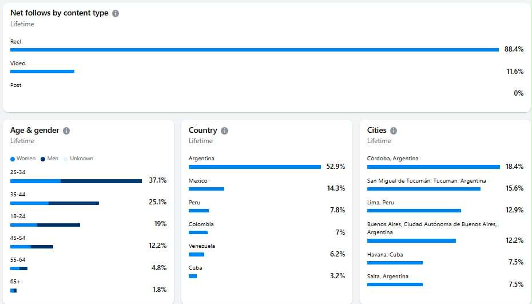Click the info icon next to Country
The height and width of the screenshot is (304, 532).
click(x=224, y=131)
